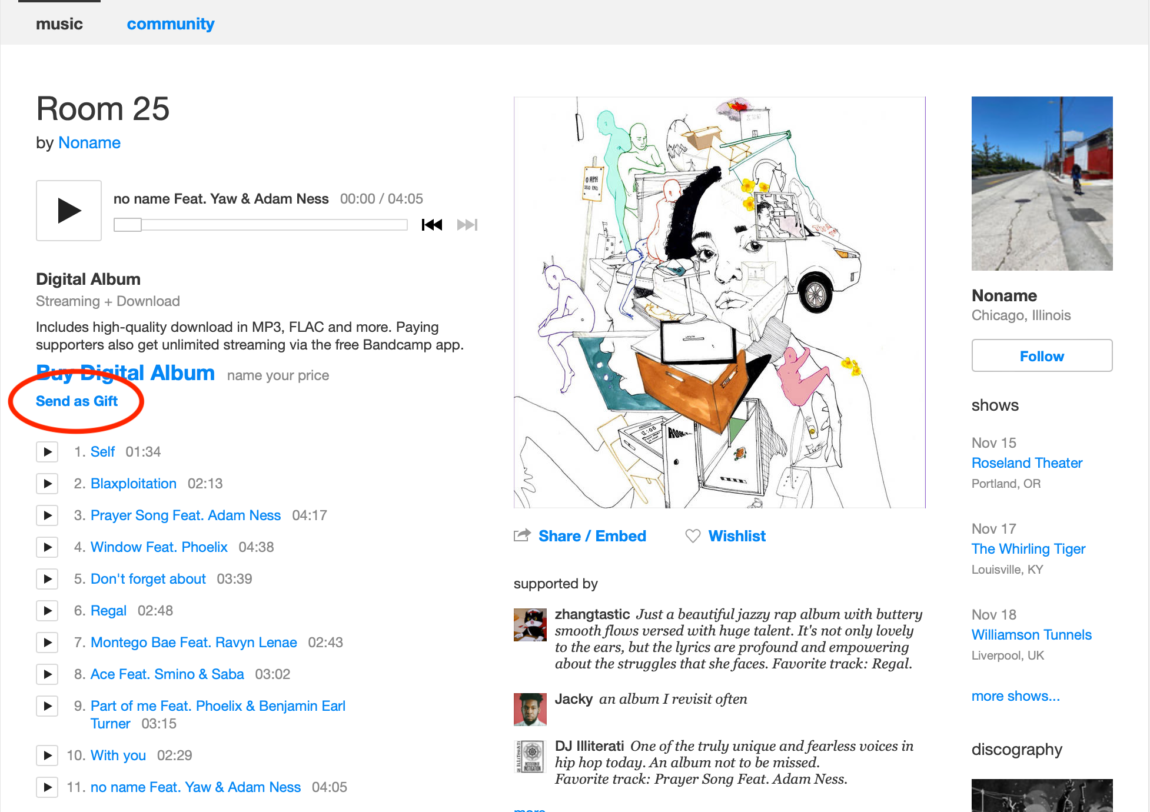The image size is (1150, 812).
Task: Open the discography album thumbnail
Action: coord(1042,796)
